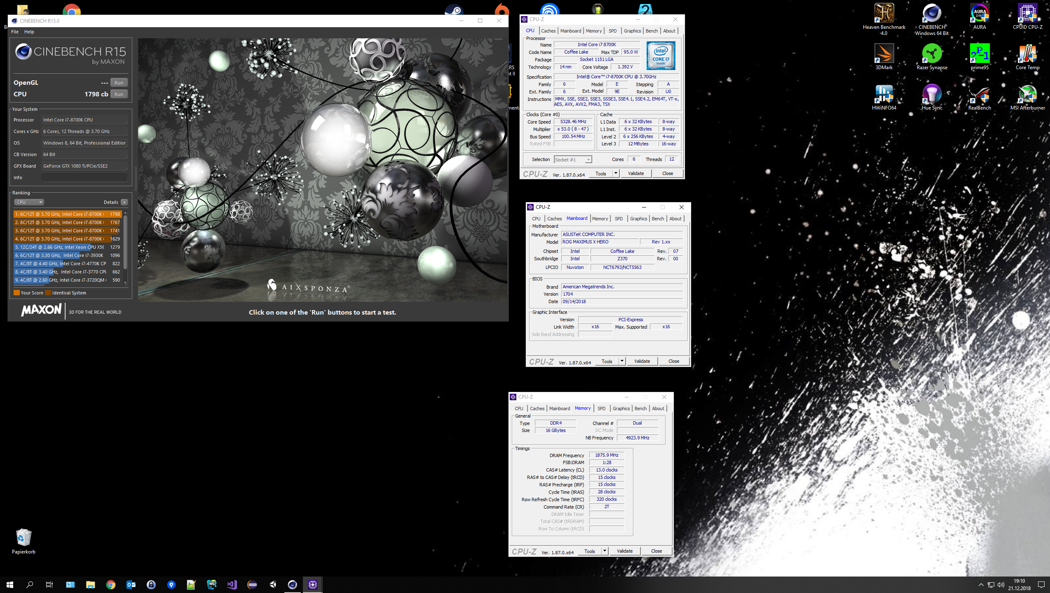Open WebStorm from the taskbar
The width and height of the screenshot is (1050, 593).
[211, 584]
